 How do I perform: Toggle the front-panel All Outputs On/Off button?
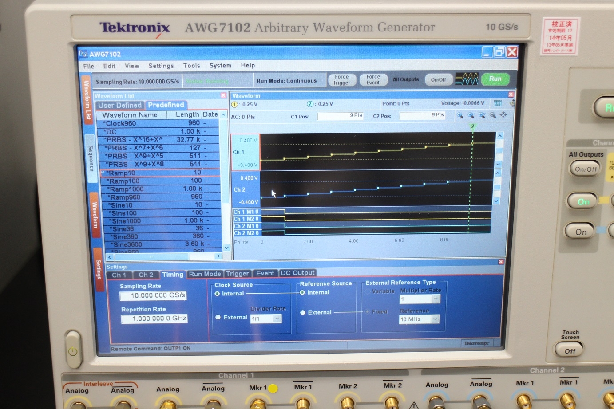tap(586, 169)
